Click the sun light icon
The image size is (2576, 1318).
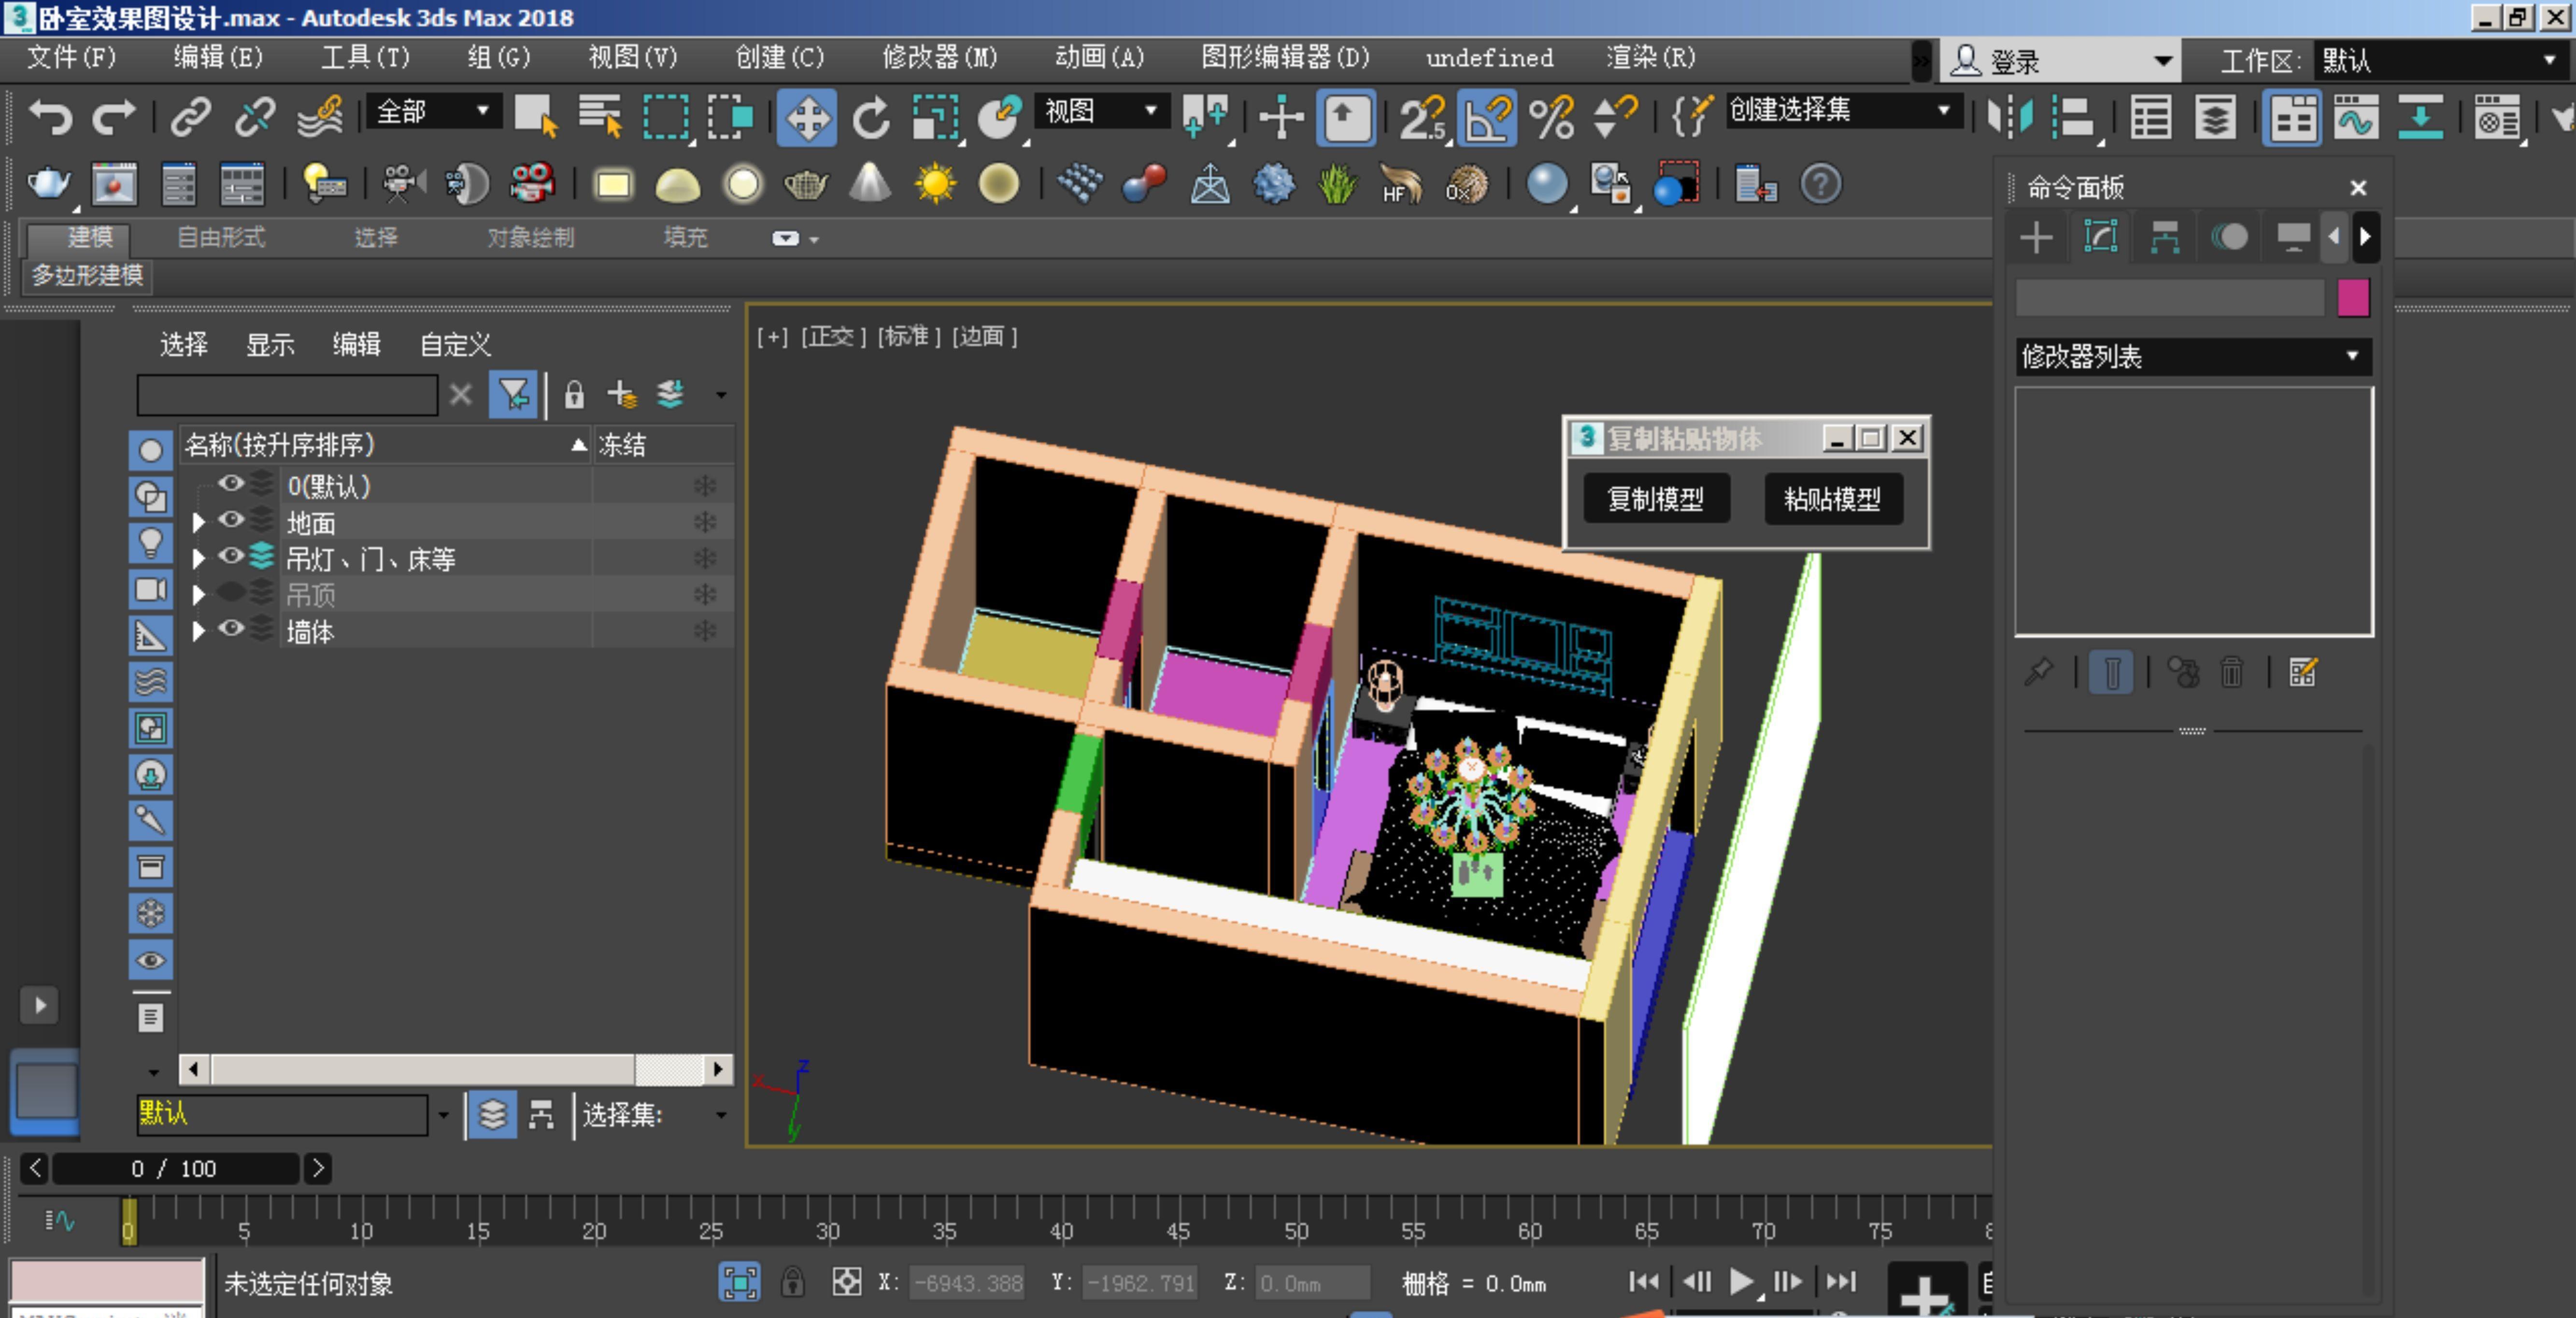(x=935, y=184)
